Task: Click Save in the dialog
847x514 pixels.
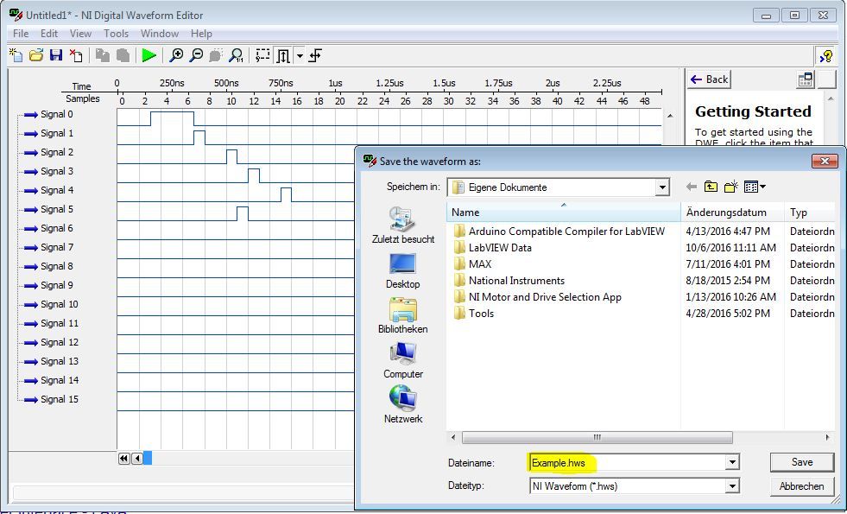Action: [801, 462]
